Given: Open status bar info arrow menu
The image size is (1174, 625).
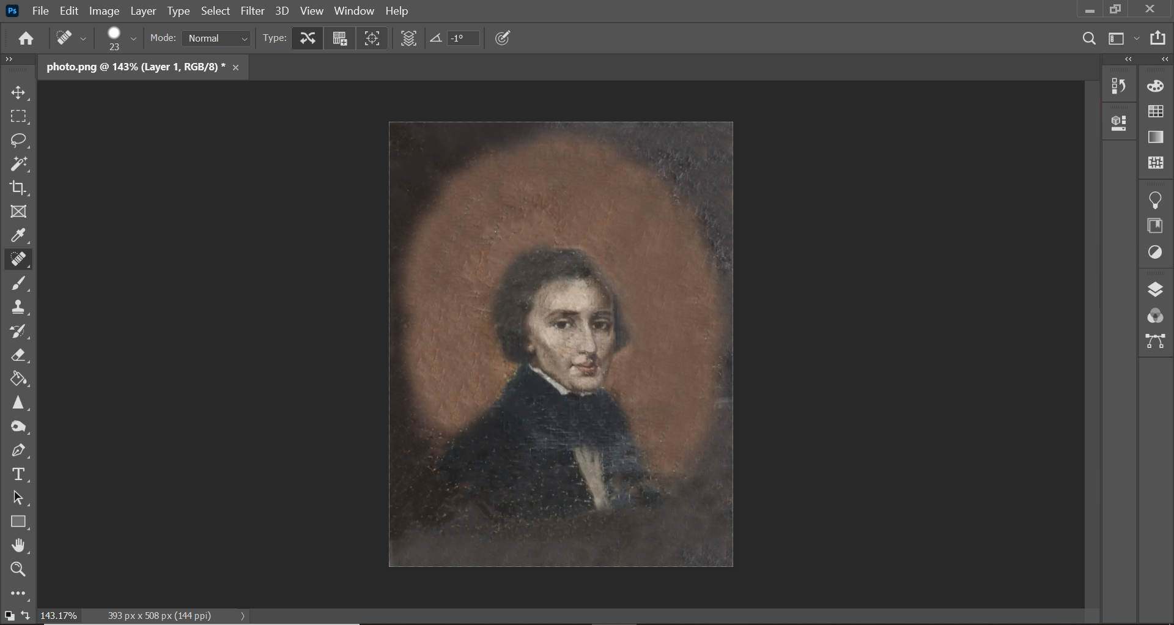Looking at the screenshot, I should (x=243, y=616).
